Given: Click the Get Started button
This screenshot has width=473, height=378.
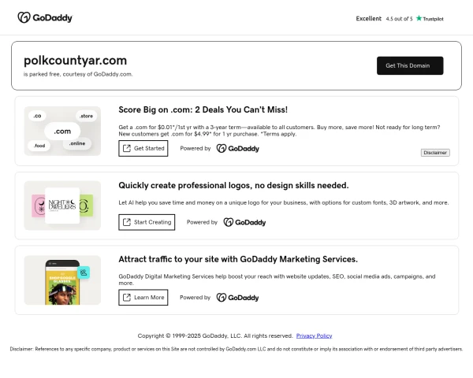Looking at the screenshot, I should [x=143, y=148].
